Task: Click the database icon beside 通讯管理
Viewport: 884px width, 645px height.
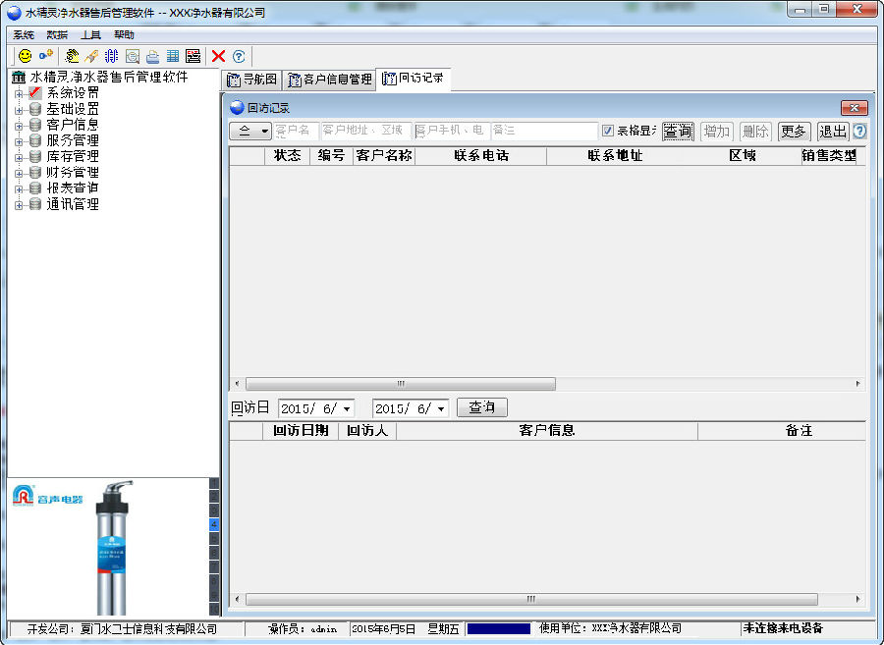Action: [35, 204]
